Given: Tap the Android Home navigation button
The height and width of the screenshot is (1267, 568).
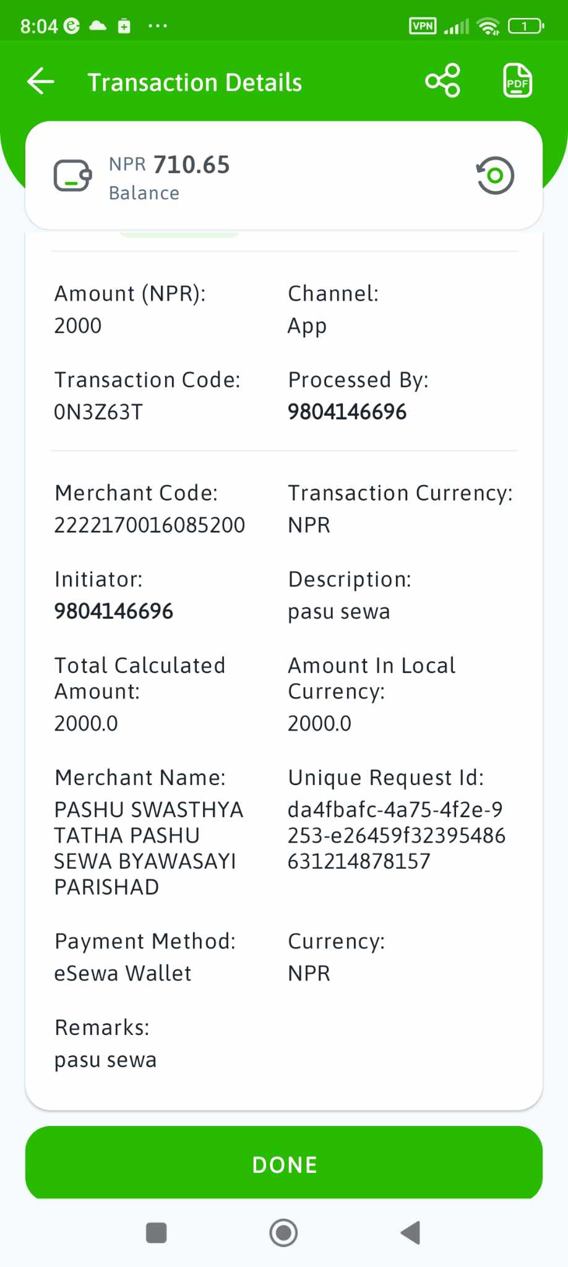Looking at the screenshot, I should 283,1232.
